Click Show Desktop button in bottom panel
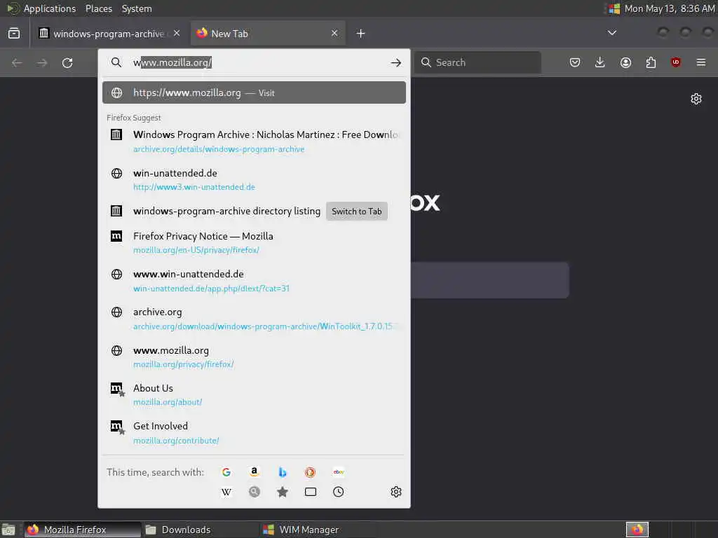Viewport: 718px width, 538px height. [x=8, y=530]
